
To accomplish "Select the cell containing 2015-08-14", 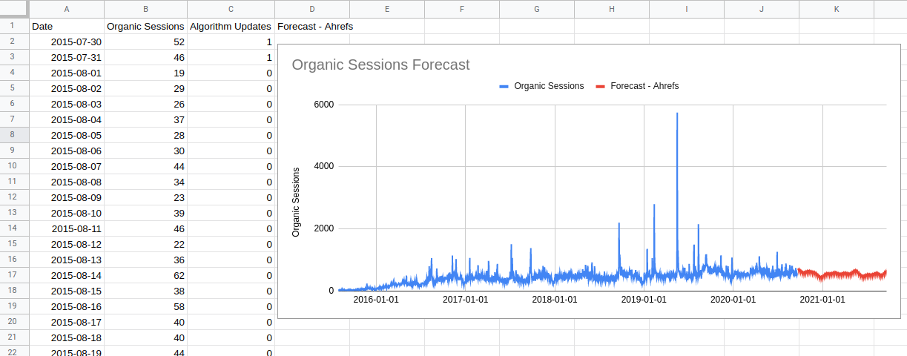I will (67, 275).
